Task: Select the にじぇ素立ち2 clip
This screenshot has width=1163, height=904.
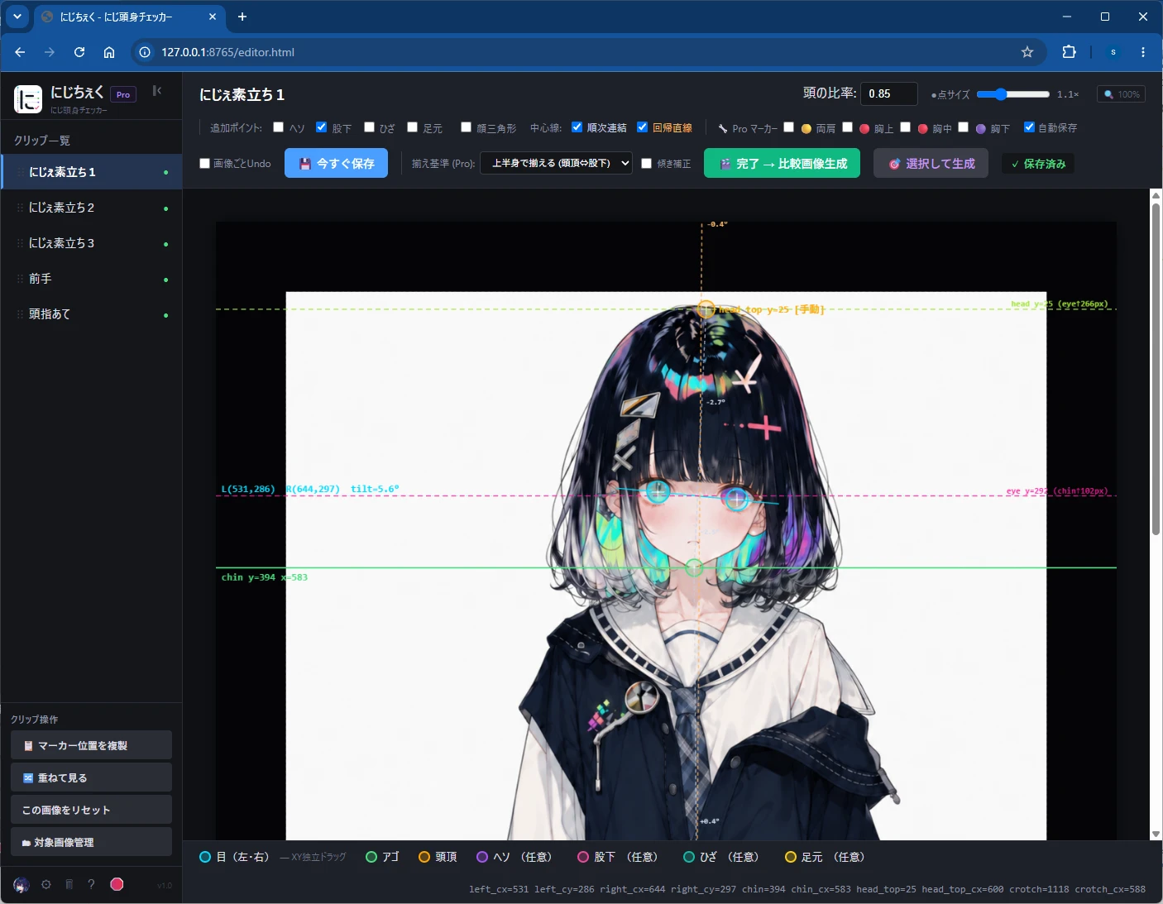Action: pyautogui.click(x=92, y=208)
